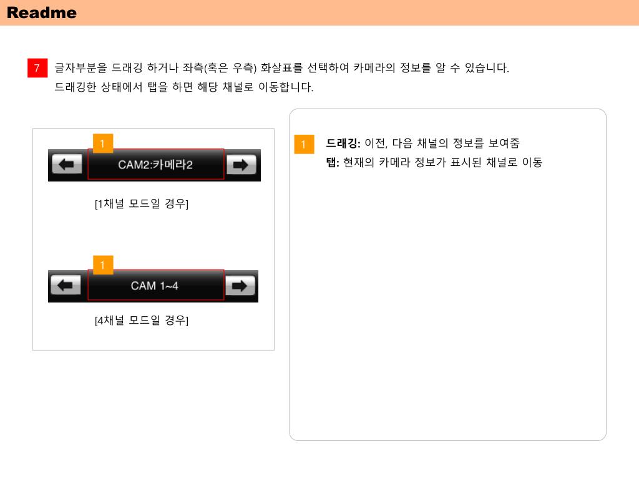Click the left arrow beside CAM 1~4

point(66,286)
